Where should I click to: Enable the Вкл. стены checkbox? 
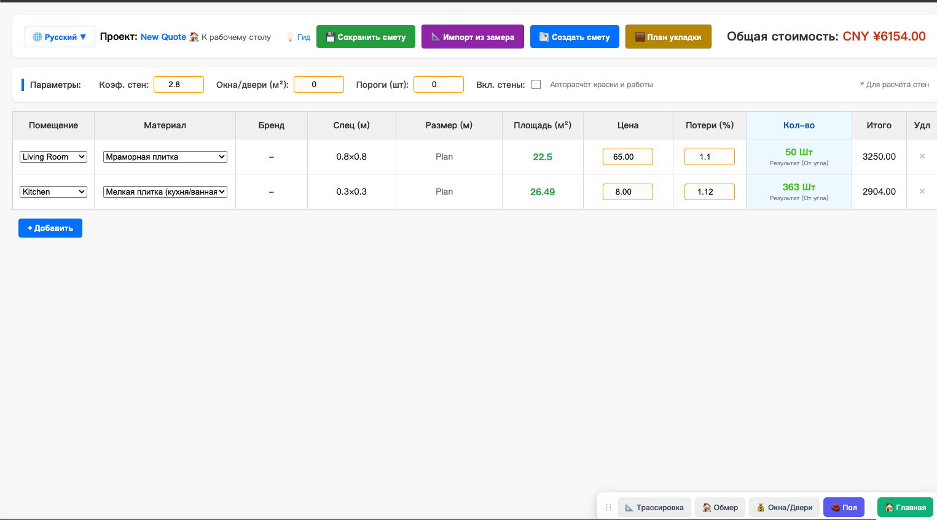tap(536, 85)
